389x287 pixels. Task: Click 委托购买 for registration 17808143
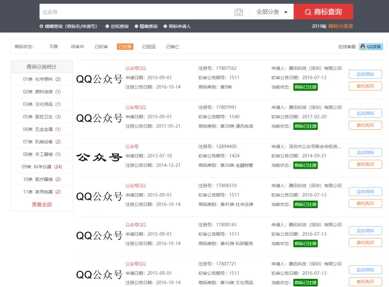(365, 242)
